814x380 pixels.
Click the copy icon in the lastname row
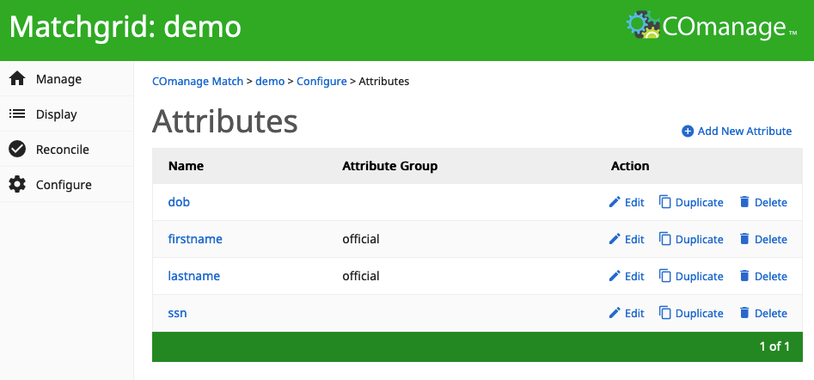click(665, 276)
